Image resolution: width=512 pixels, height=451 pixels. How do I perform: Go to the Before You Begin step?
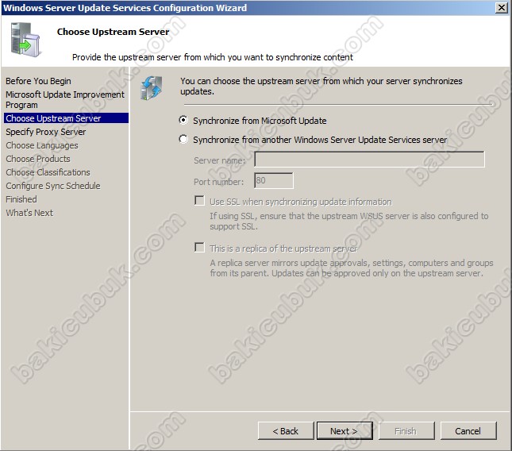click(x=38, y=81)
